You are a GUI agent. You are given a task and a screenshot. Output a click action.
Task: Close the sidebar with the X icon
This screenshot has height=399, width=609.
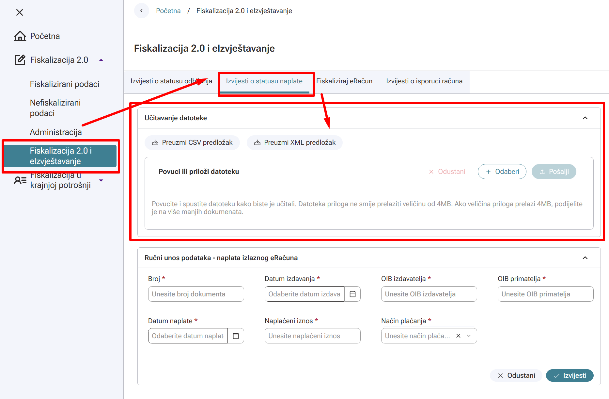(20, 12)
